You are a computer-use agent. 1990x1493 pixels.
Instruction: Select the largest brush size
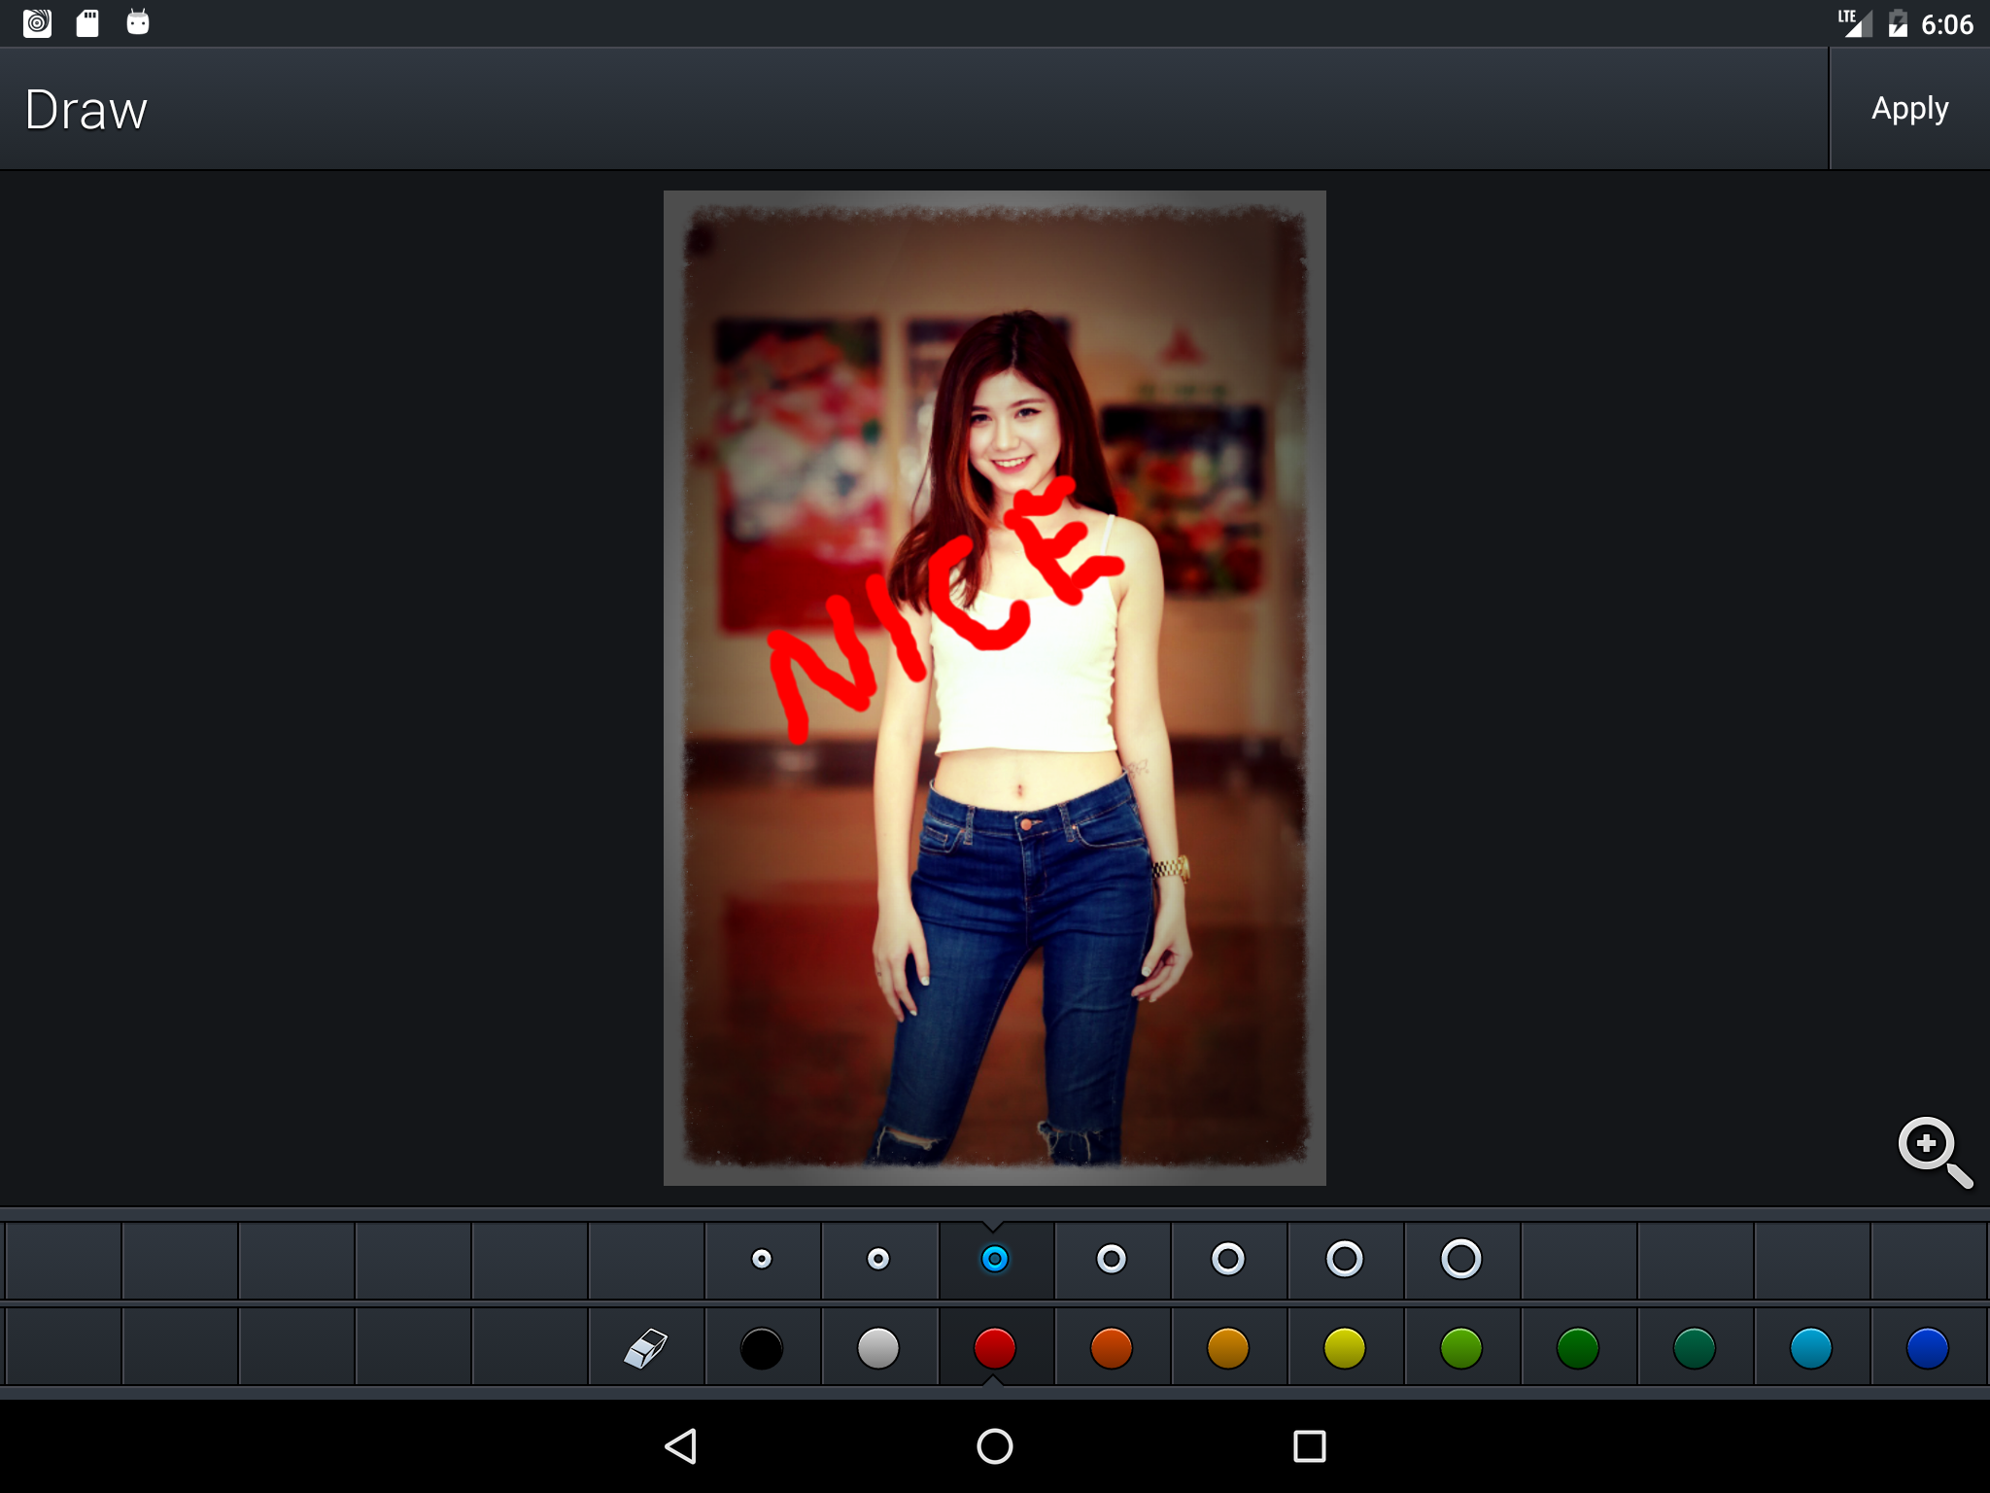[x=1461, y=1259]
